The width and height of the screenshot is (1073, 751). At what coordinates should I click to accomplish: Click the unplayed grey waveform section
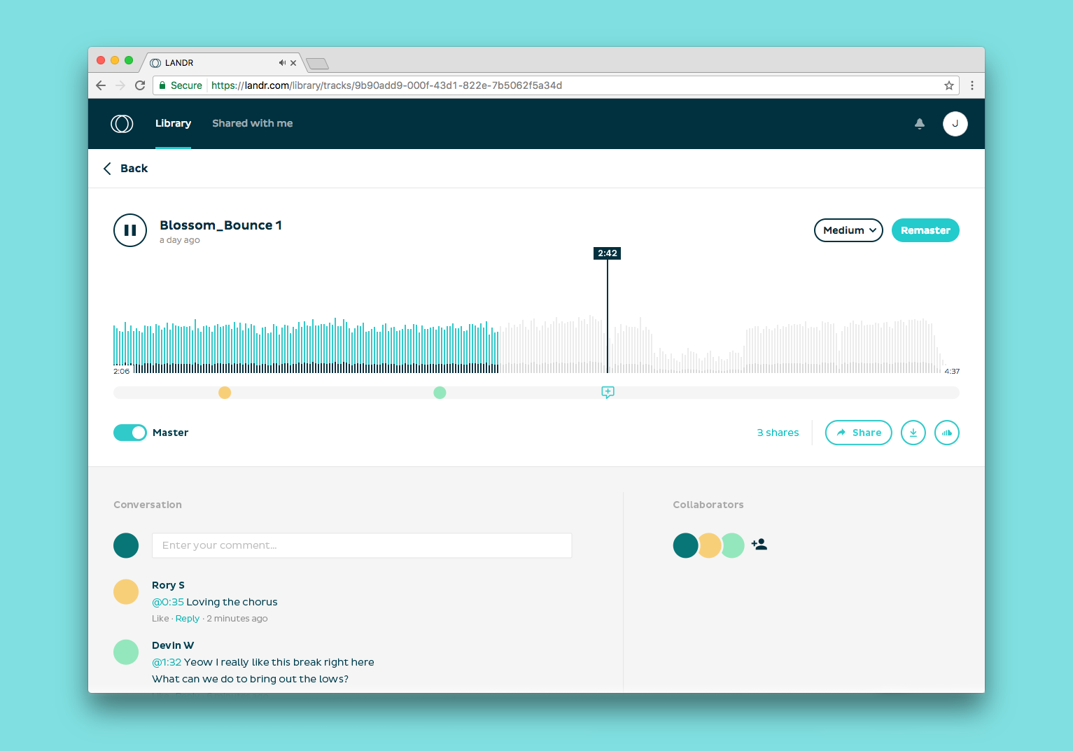[721, 345]
